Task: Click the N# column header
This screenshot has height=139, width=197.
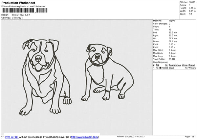Action: pos(157,65)
